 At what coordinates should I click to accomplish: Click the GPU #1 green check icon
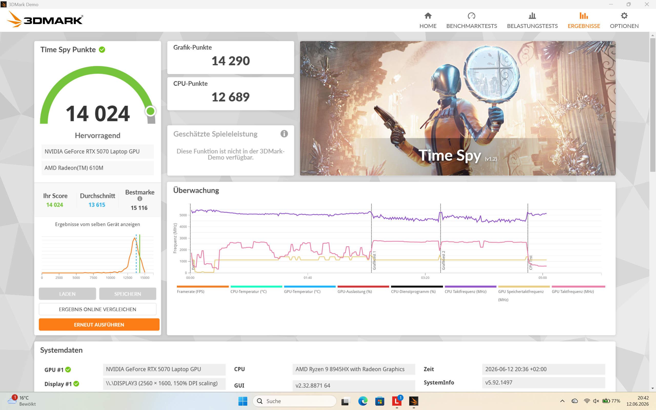pos(68,369)
